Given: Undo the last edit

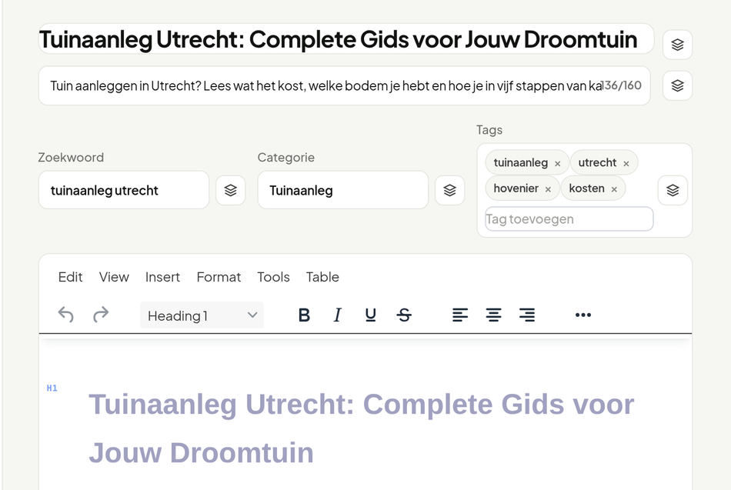Looking at the screenshot, I should pyautogui.click(x=65, y=315).
